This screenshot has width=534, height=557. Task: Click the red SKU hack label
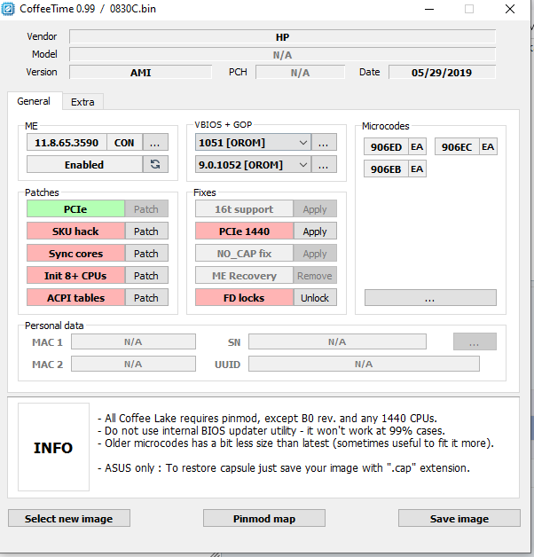(75, 231)
